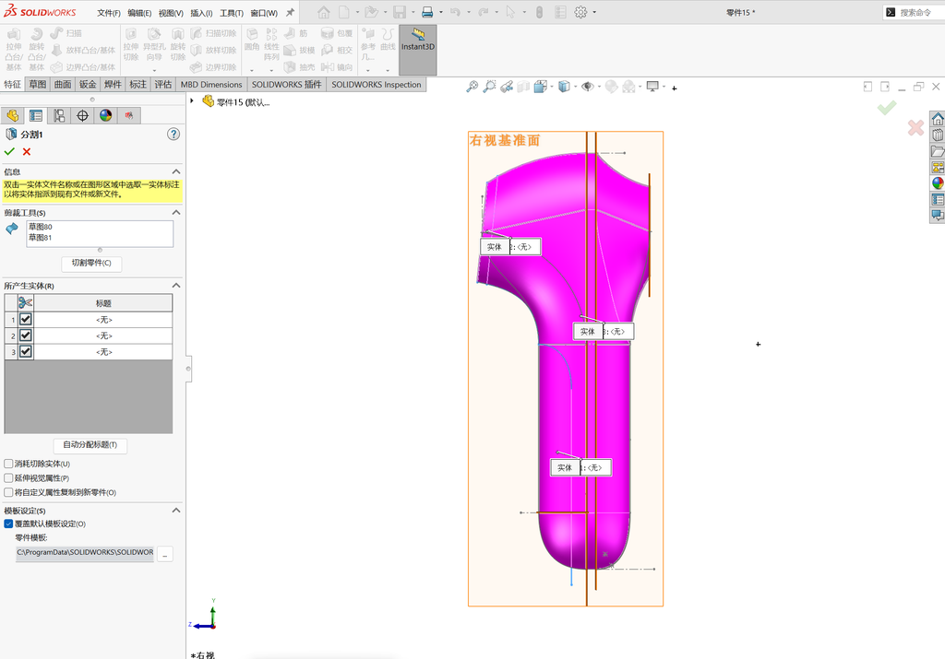Click the Previous View icon
Viewport: 945px width, 659px height.
click(x=507, y=87)
